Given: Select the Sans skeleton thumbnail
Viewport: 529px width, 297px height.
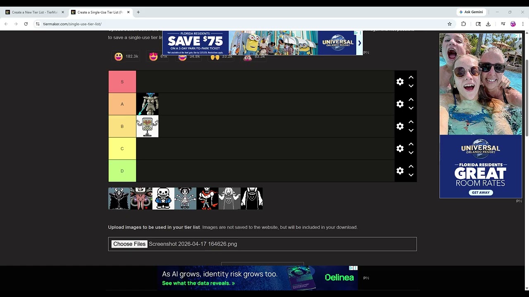Looking at the screenshot, I should (163, 198).
